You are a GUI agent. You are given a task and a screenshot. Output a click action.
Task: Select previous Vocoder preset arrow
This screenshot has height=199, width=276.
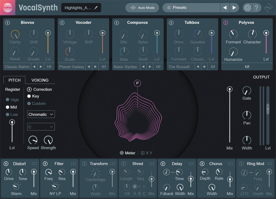pyautogui.click(x=89, y=67)
